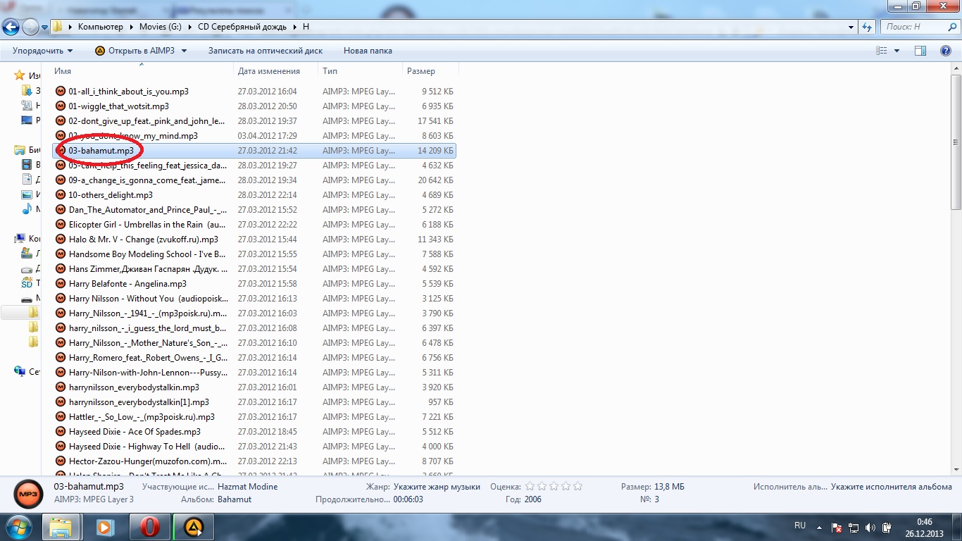The width and height of the screenshot is (962, 541).
Task: Click Записать на оптический диск
Action: point(265,51)
